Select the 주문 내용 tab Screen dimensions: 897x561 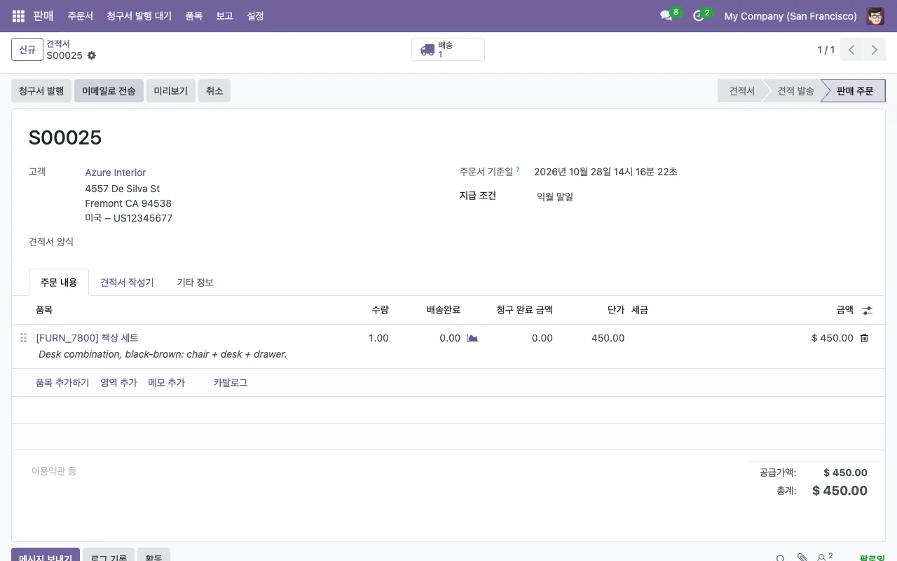(x=59, y=283)
